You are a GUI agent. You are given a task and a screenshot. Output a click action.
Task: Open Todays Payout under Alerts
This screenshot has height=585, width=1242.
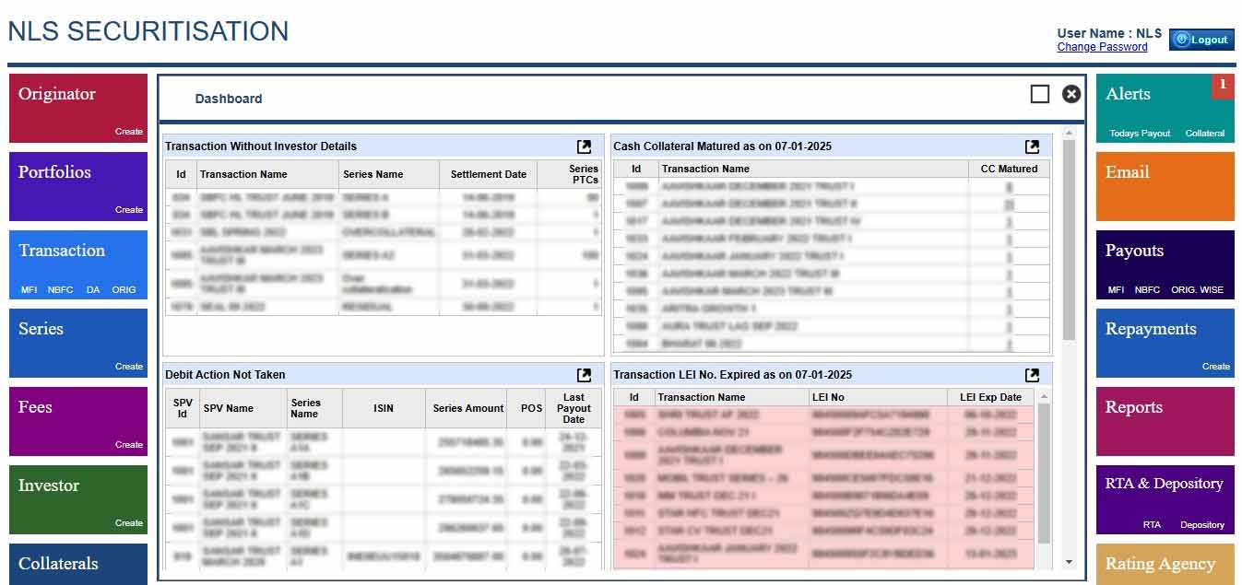tap(1140, 134)
